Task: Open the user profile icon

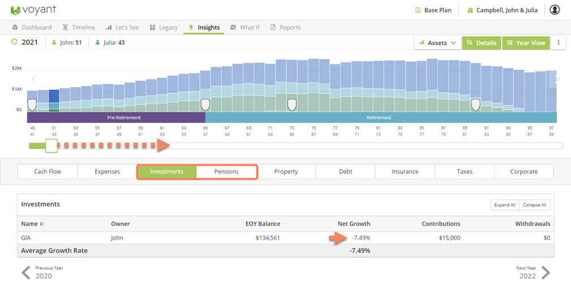Action: point(555,10)
